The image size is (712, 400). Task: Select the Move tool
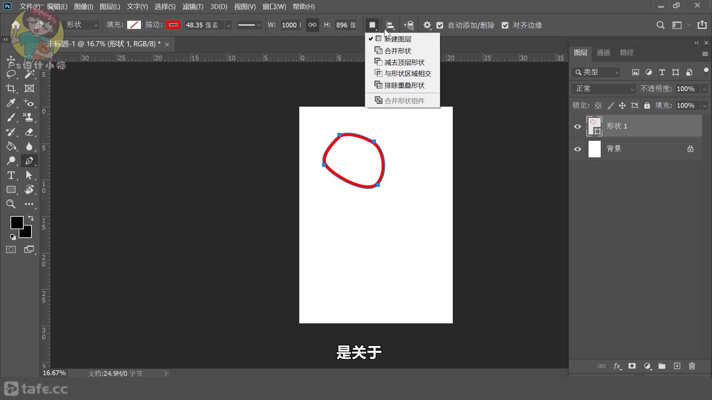[11, 60]
